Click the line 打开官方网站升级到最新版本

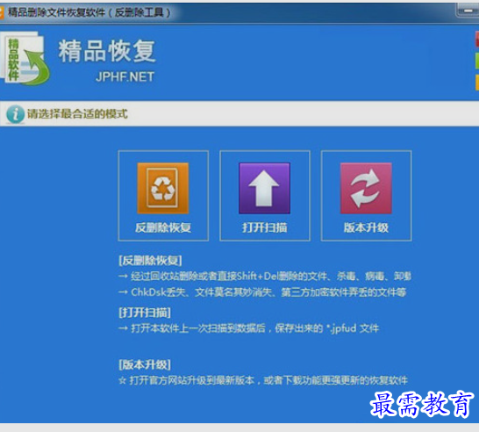(x=263, y=380)
